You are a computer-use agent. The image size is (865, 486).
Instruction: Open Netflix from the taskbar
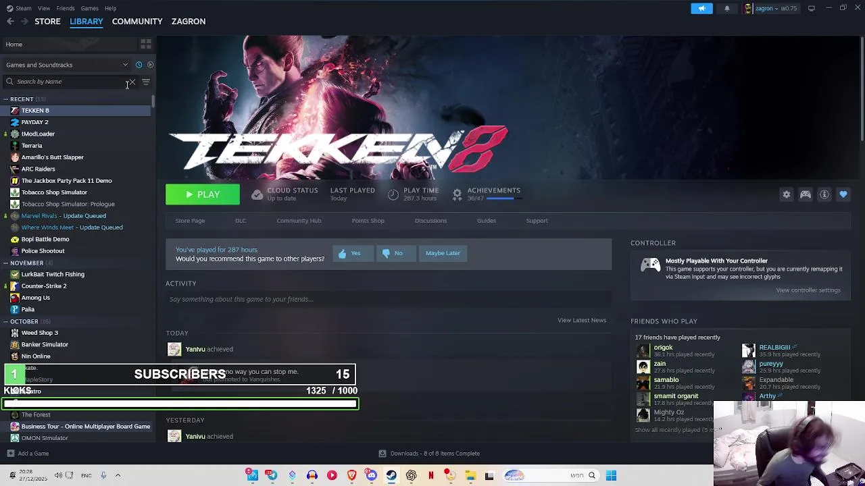point(430,476)
